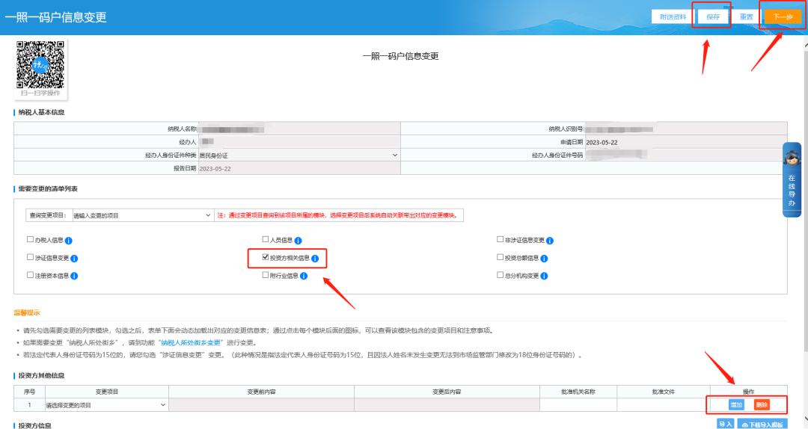Go to 下一步
This screenshot has width=808, height=429.
tap(783, 17)
